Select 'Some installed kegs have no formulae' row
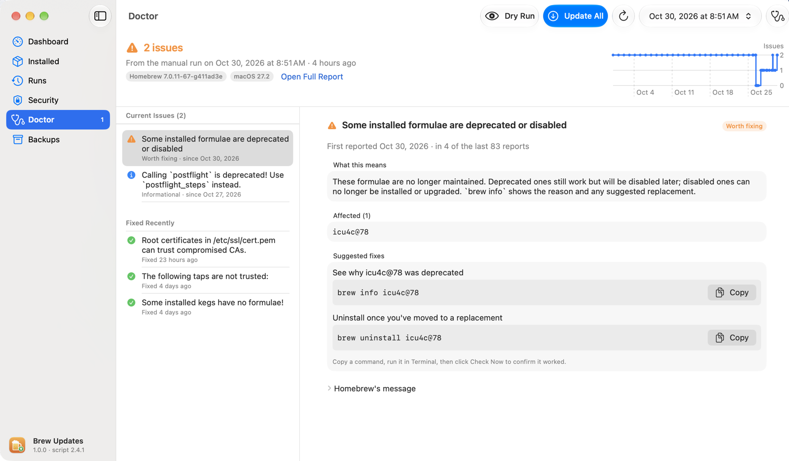Viewport: 789px width, 461px height. pos(208,306)
